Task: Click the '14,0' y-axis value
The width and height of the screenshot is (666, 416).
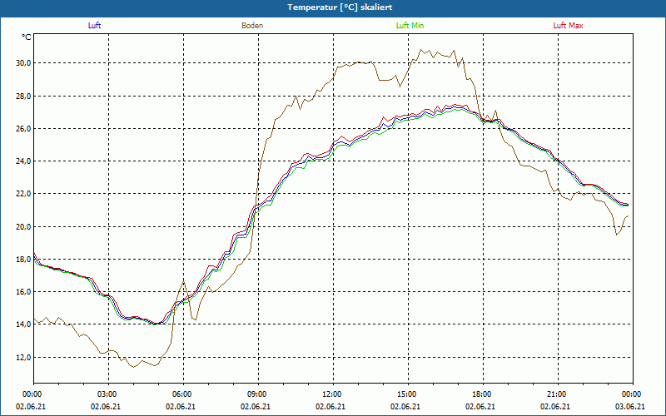Action: 23,324
